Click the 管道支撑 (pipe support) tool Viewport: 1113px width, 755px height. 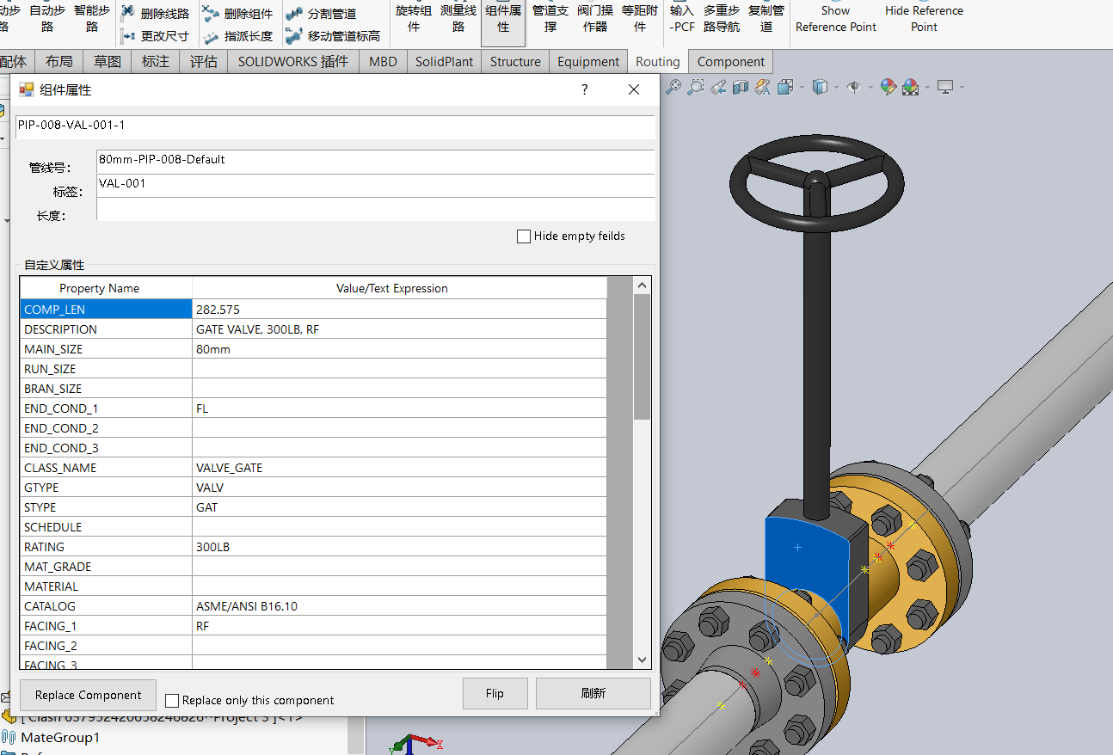tap(550, 18)
